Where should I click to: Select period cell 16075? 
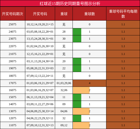pos(12,90)
